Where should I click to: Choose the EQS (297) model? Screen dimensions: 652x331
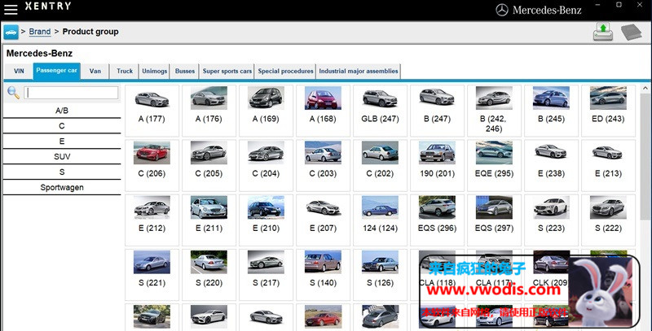[x=494, y=220]
